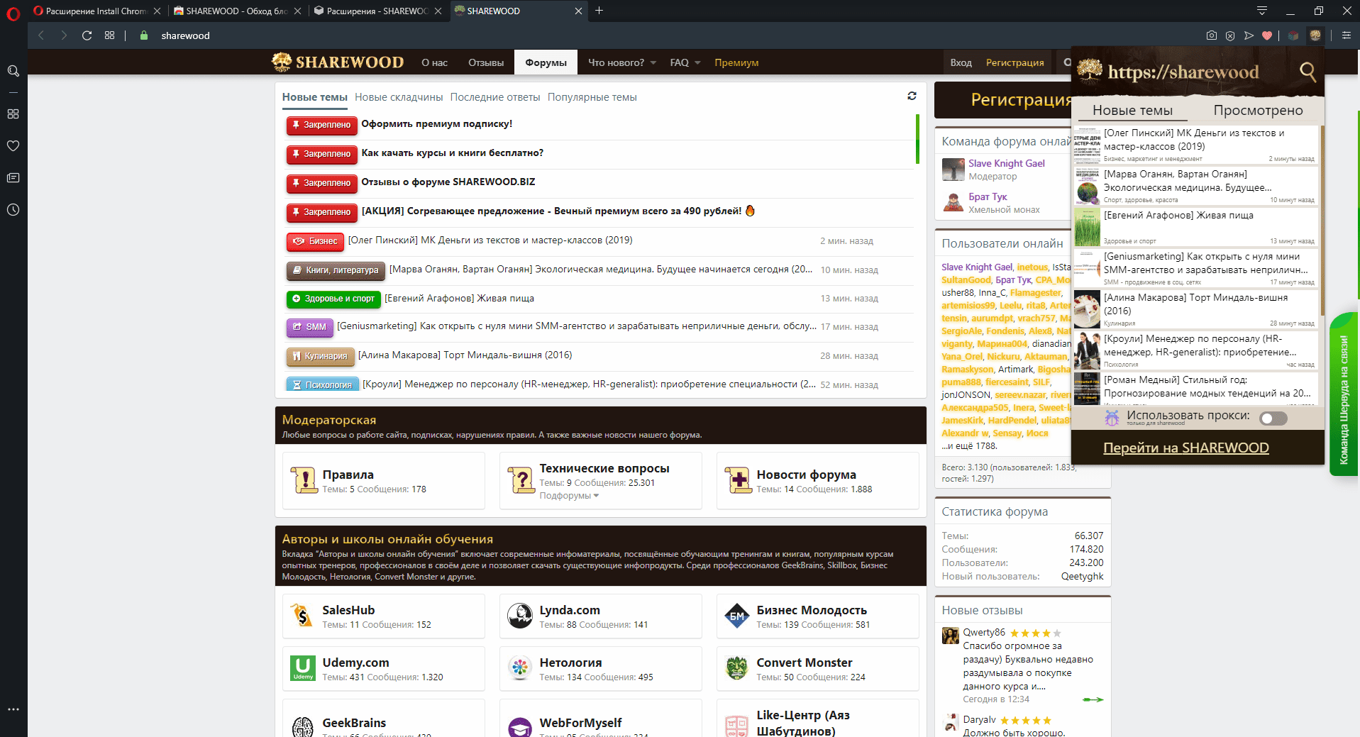
Task: Open the ad blocker shield icon
Action: [x=1230, y=35]
